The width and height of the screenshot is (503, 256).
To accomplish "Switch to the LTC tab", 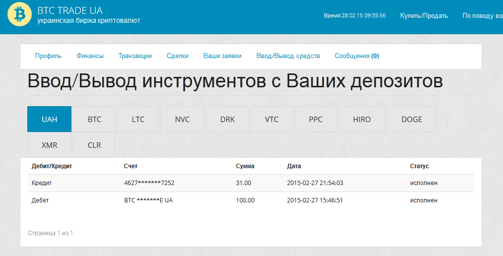I will 138,120.
